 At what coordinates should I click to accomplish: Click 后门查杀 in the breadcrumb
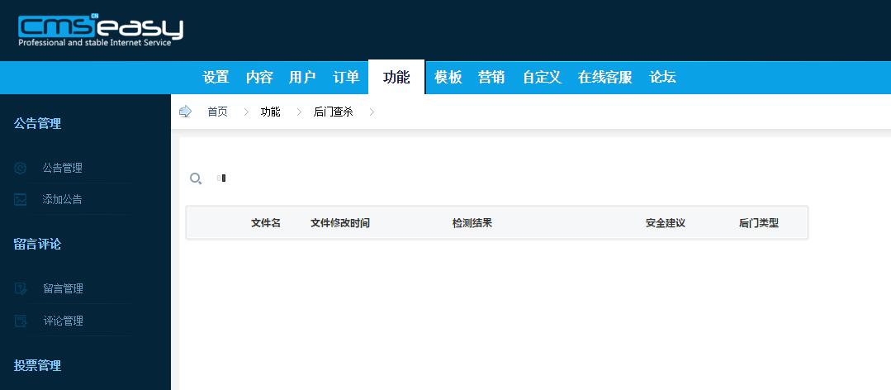[x=333, y=112]
